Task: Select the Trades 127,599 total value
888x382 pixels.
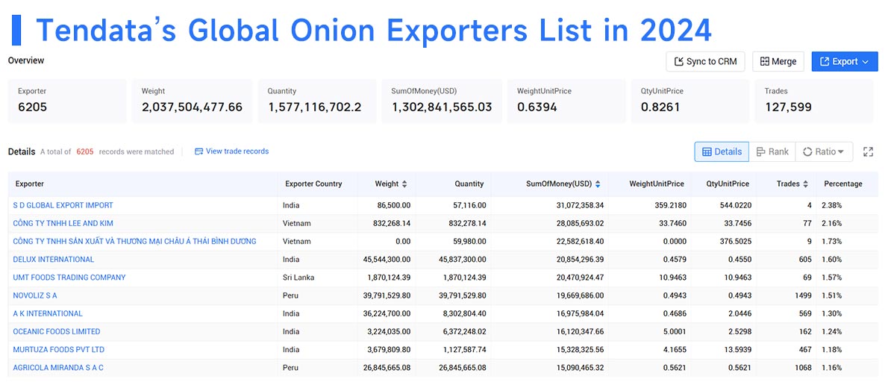Action: click(x=788, y=107)
